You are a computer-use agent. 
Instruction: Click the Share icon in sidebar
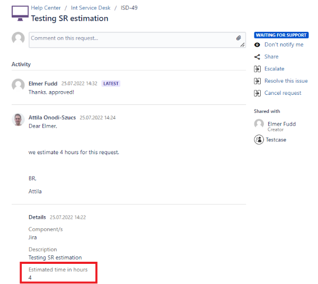[x=258, y=57]
